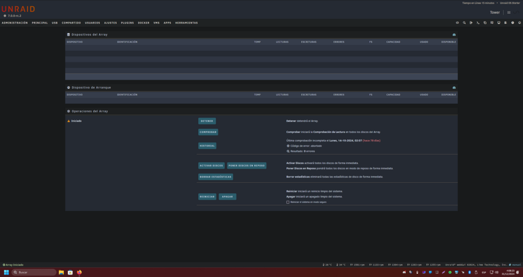The image size is (523, 277).
Task: Launch Firefox from the Windows taskbar
Action: (79, 272)
